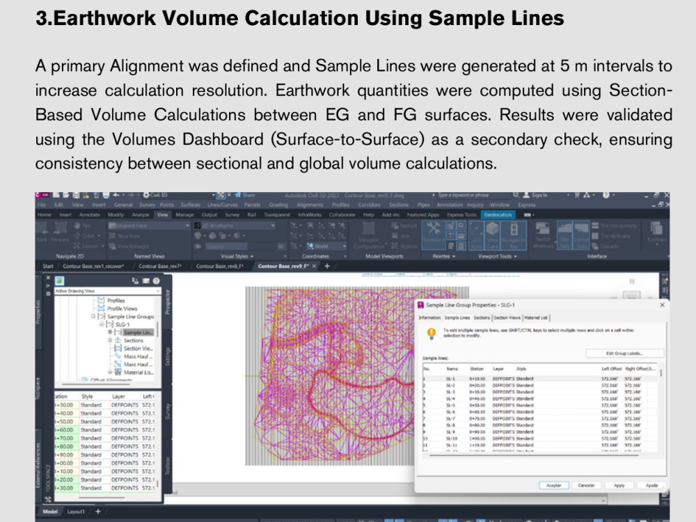Switch to the Layout1 tab
Screen dimensions: 696x522
pos(76,512)
